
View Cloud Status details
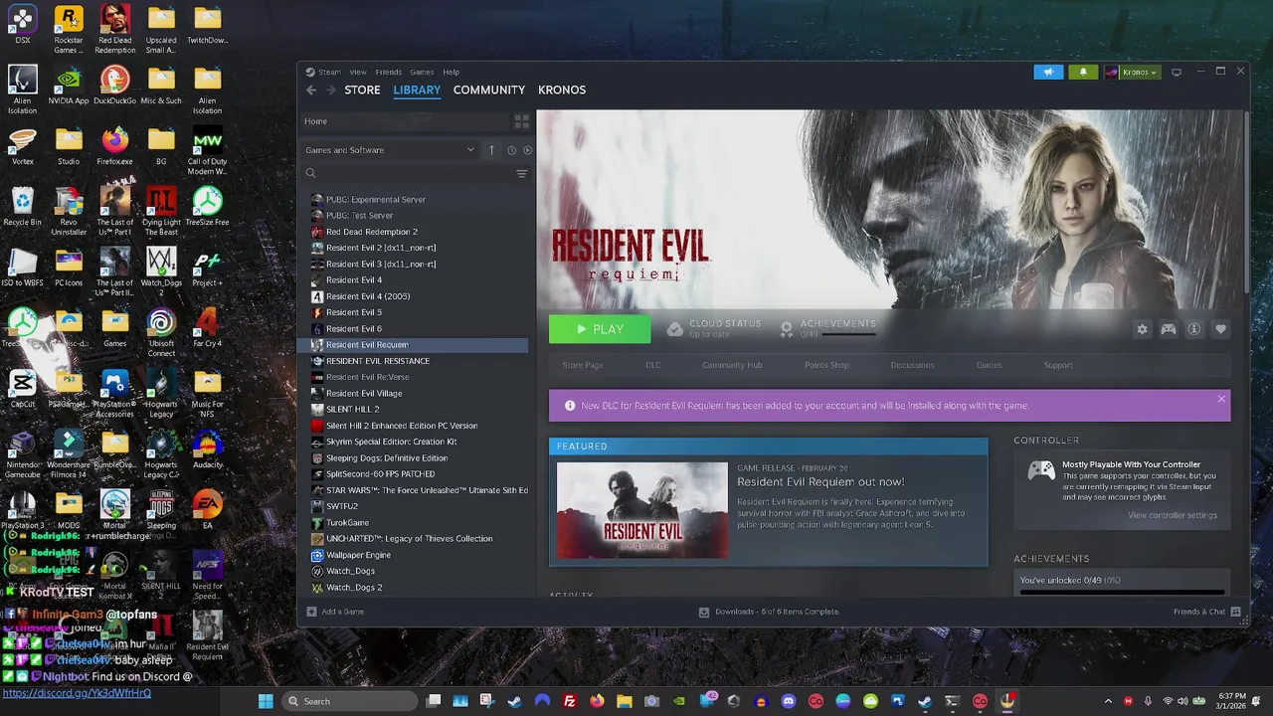point(714,328)
